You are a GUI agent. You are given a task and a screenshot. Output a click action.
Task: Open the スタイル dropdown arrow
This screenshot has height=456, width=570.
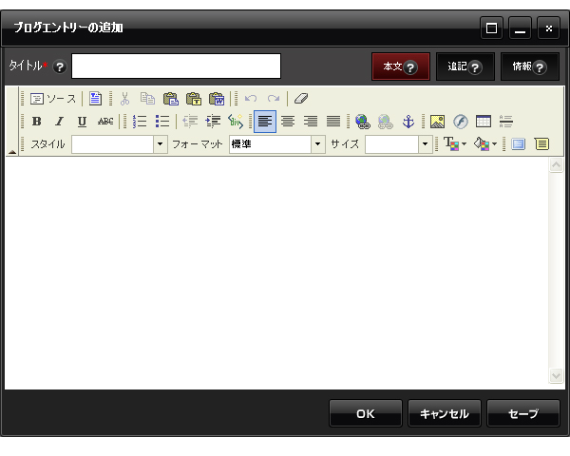[x=160, y=144]
